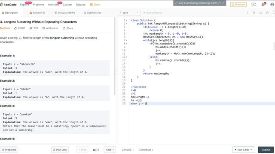Click the curly braces format icon
Viewport: 275px width, 154px height.
[254, 13]
